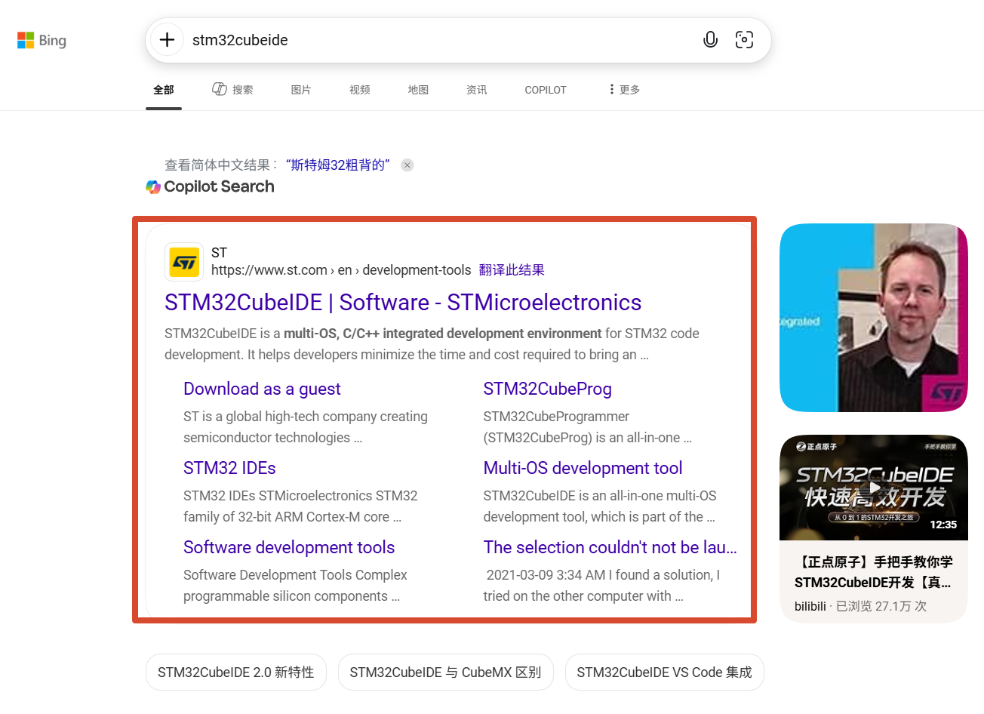Open the STM32CubeProg sitelink
The height and width of the screenshot is (714, 984).
tap(548, 389)
